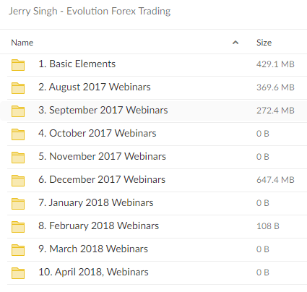The width and height of the screenshot is (307, 292).
Task: Open 9. March 2018 Webinars folder name
Action: [x=93, y=249]
